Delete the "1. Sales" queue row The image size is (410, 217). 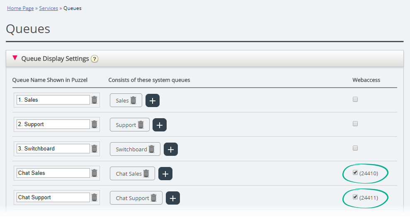click(x=95, y=100)
